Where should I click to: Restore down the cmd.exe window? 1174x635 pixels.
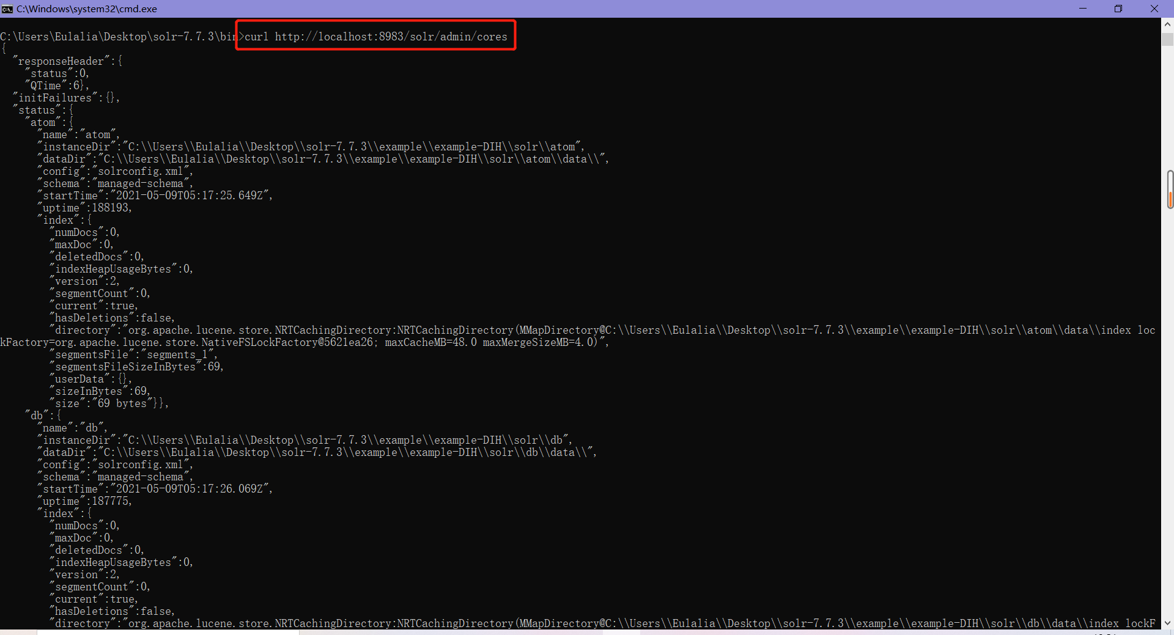(x=1118, y=9)
